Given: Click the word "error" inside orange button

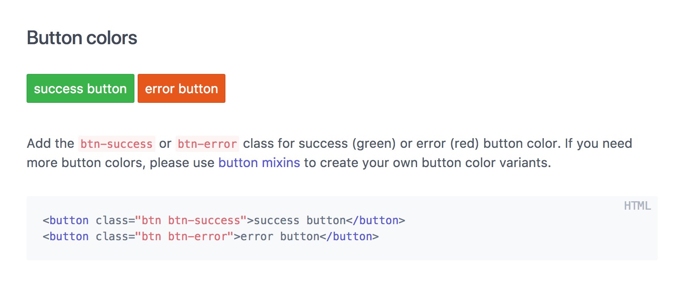Looking at the screenshot, I should point(160,89).
